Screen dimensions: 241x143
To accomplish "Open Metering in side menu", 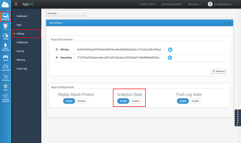I will point(21,60).
